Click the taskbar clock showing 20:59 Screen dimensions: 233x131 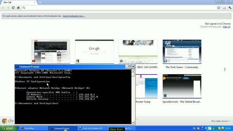(x=228, y=128)
